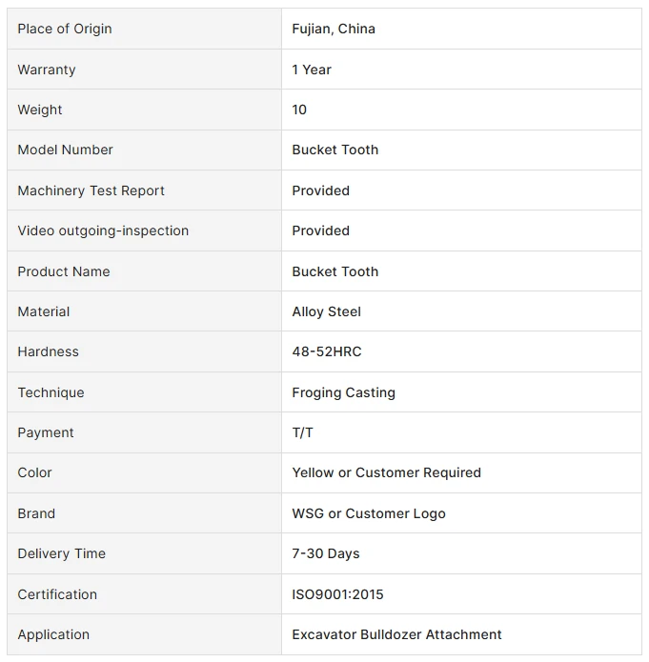Select Yellow or Customer Required text

(386, 472)
